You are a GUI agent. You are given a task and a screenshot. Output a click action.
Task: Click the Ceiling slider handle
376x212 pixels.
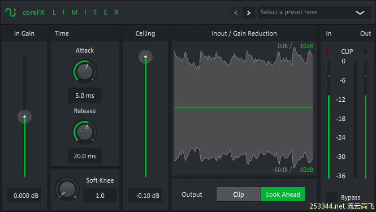tap(145, 57)
